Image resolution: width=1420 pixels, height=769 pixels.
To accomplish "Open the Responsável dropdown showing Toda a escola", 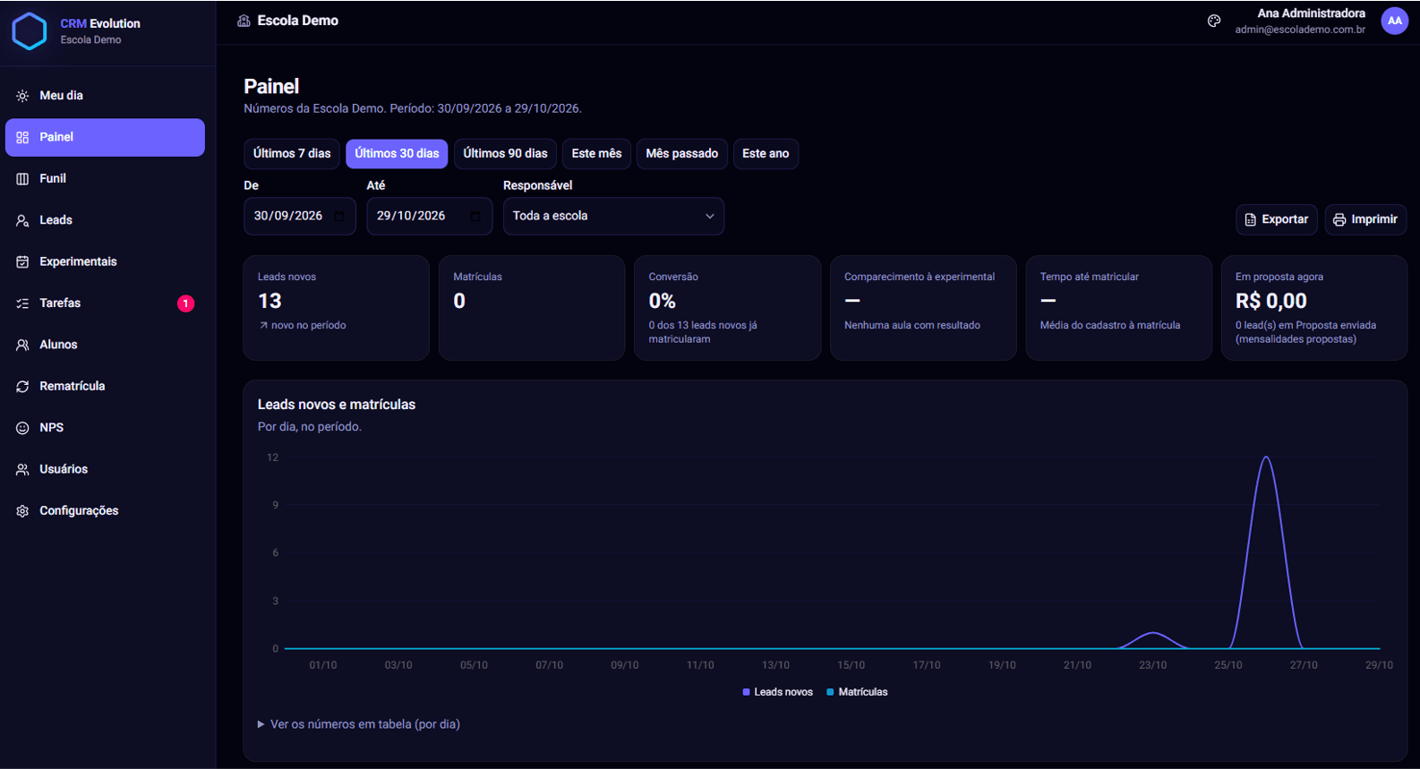I will click(613, 216).
